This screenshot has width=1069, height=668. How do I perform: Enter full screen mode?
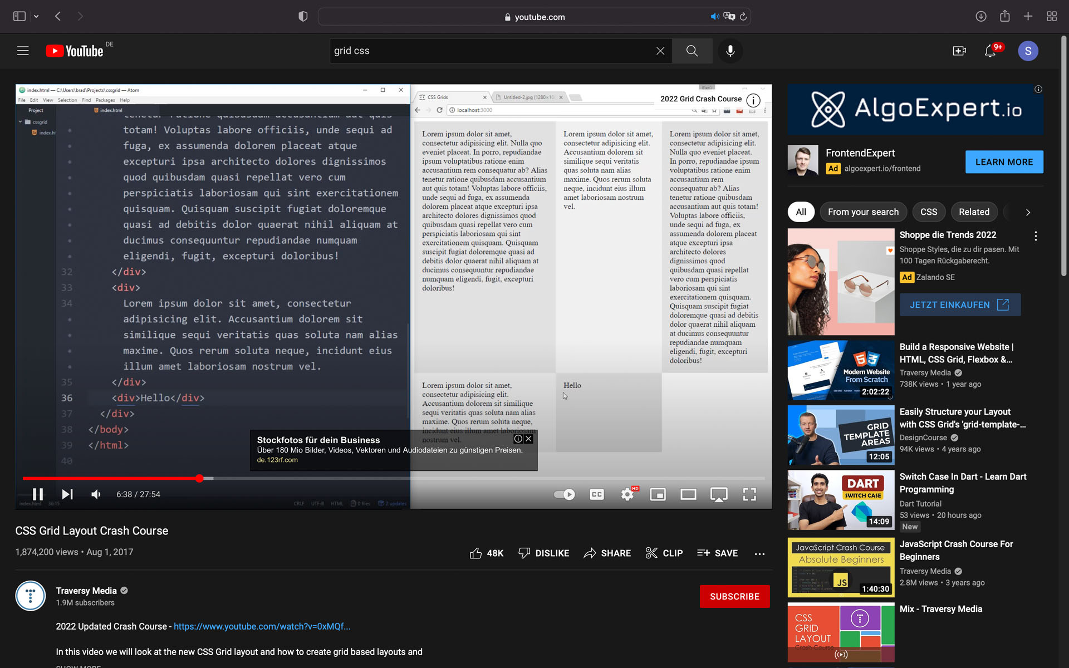(749, 494)
